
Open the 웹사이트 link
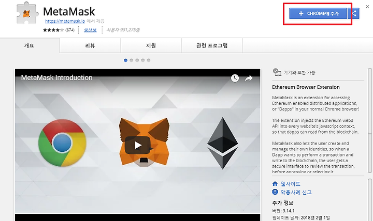pos(290,184)
